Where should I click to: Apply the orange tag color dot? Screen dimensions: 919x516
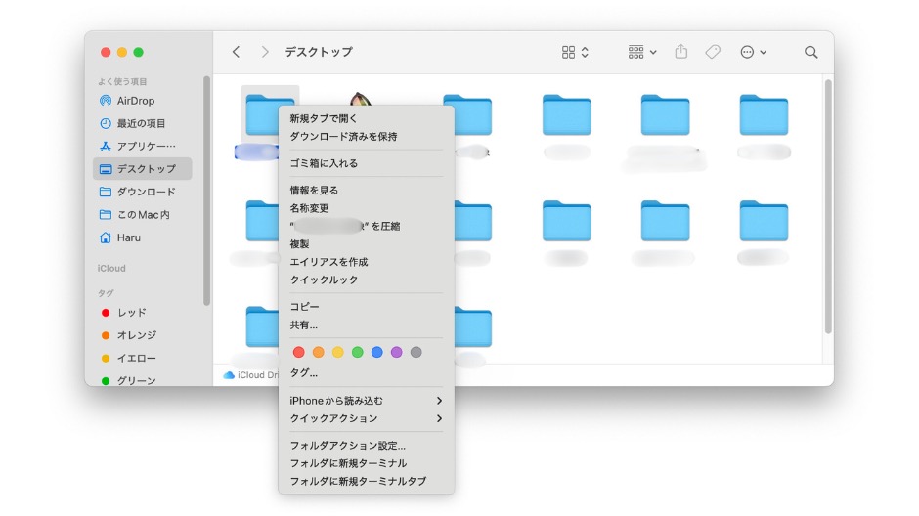(x=319, y=352)
